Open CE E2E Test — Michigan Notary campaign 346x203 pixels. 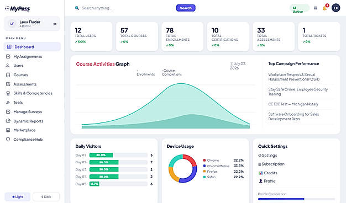pos(293,104)
